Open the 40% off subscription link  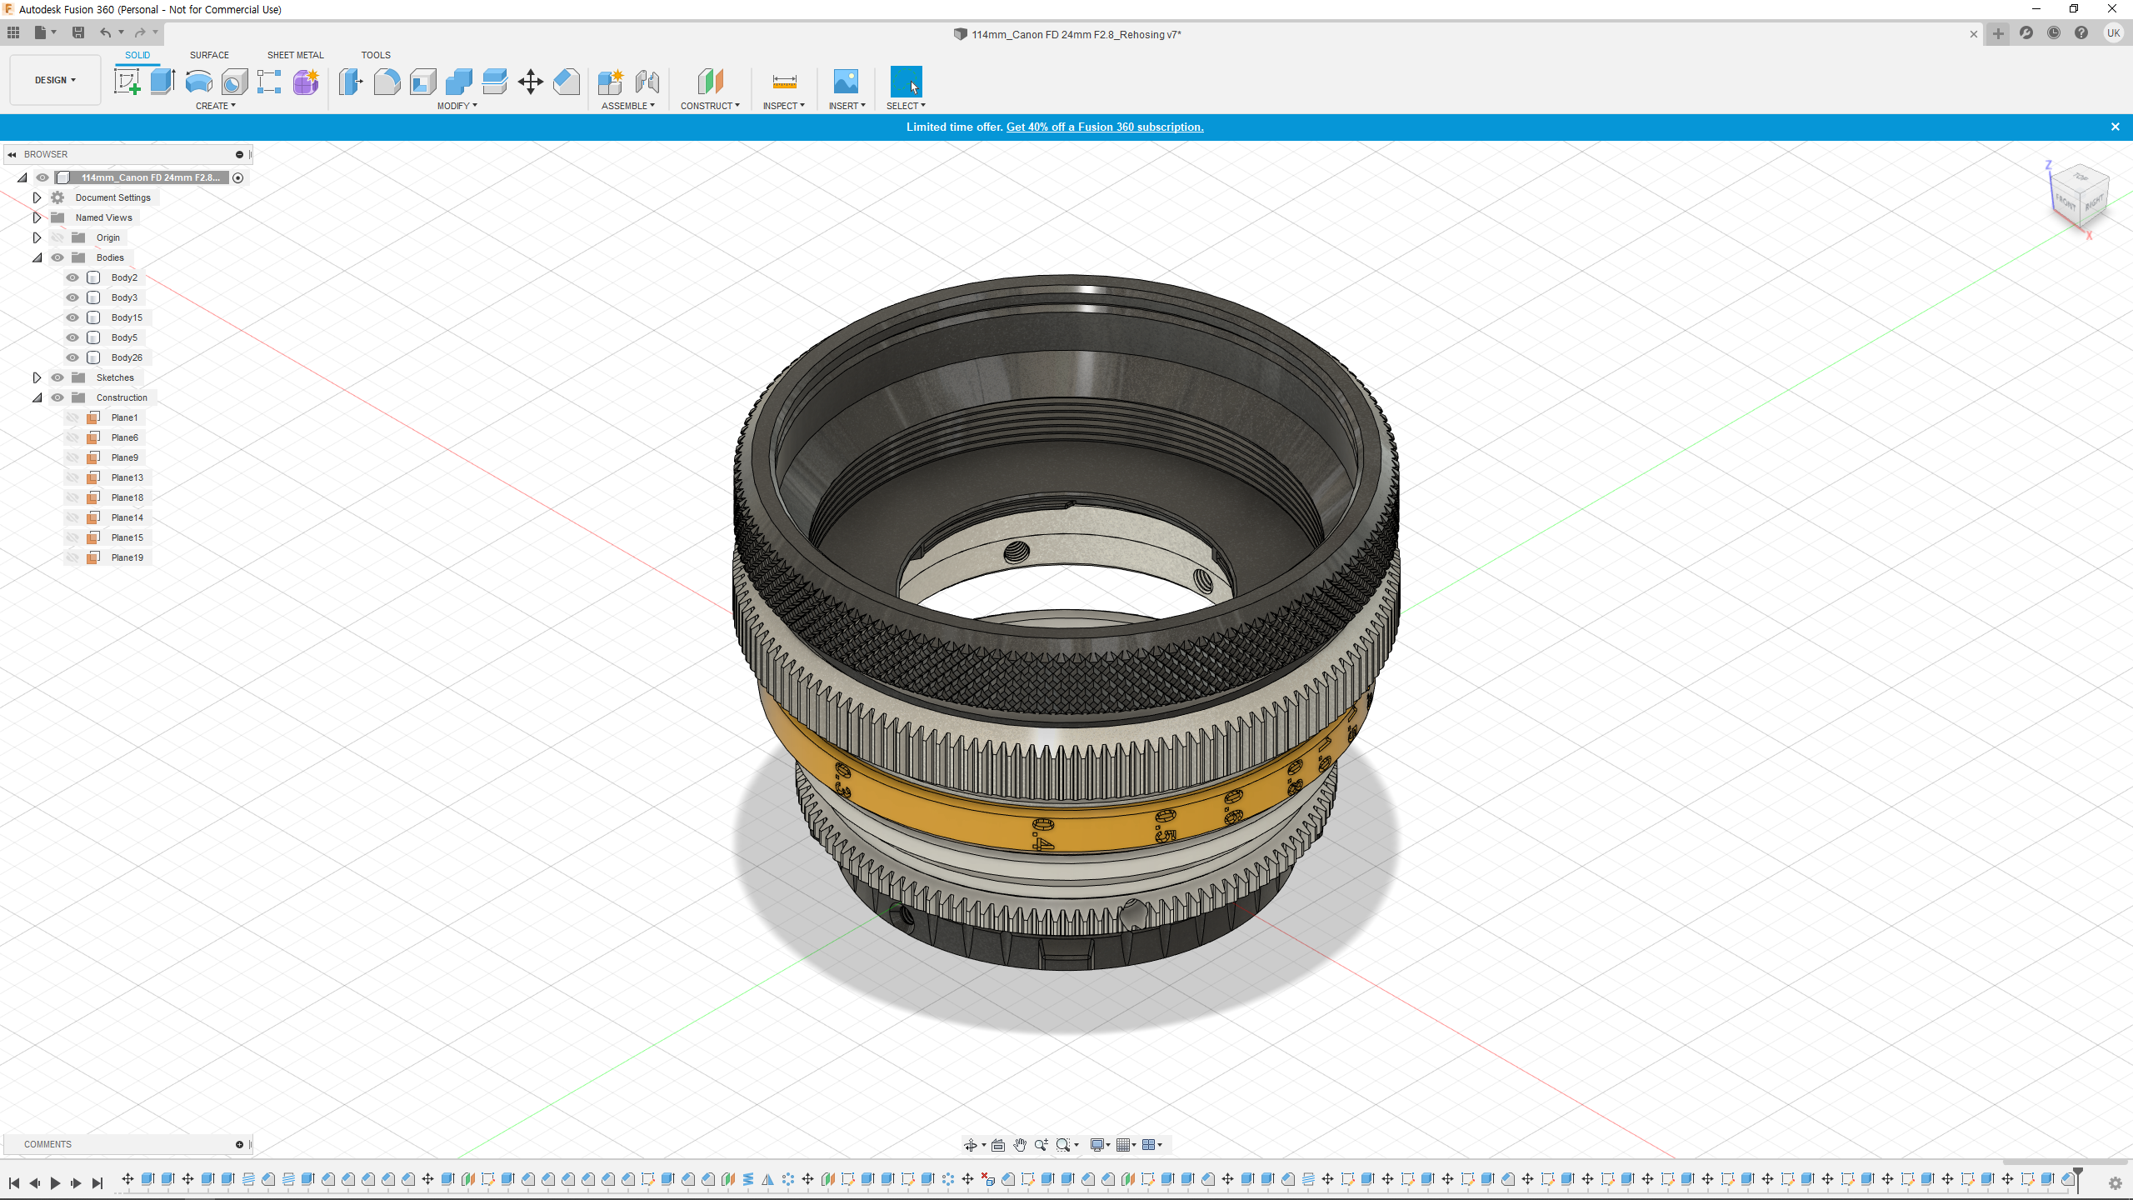(1104, 127)
